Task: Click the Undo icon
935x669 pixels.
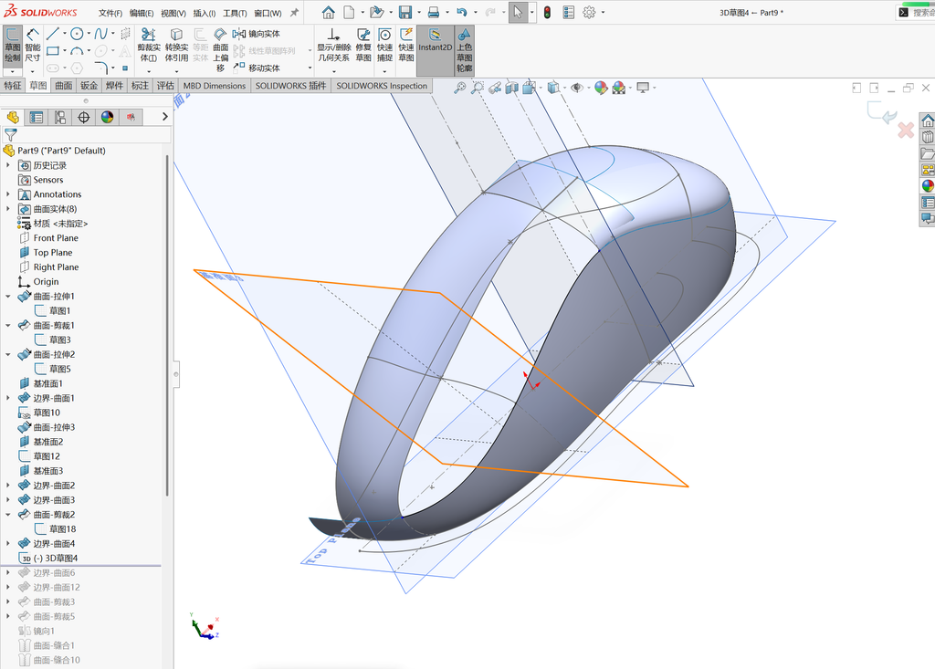Action: tap(461, 12)
